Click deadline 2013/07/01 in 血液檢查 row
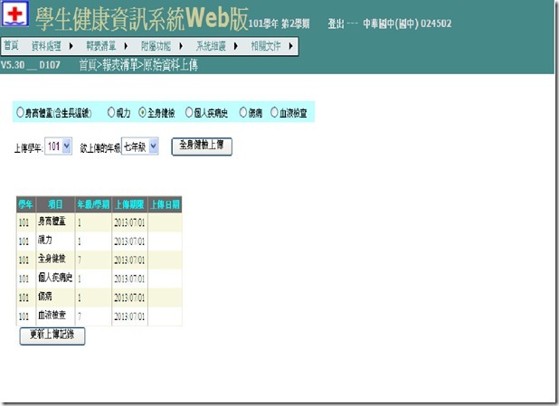This screenshot has height=406, width=559. tap(129, 316)
